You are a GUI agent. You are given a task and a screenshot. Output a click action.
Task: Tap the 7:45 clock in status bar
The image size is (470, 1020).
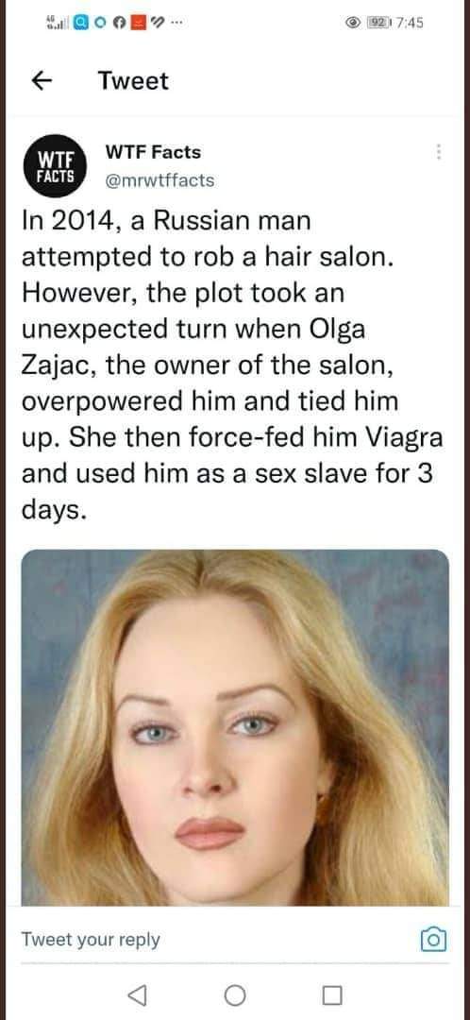click(x=409, y=23)
